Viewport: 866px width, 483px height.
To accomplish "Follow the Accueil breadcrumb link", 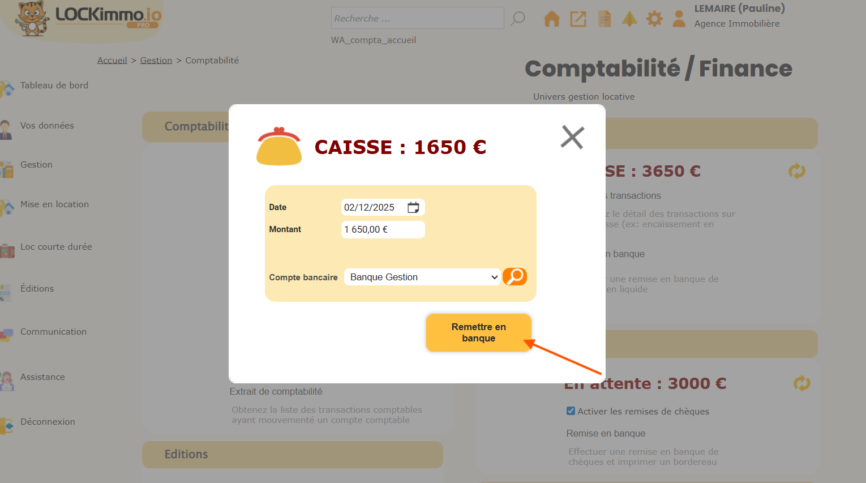I will [112, 61].
